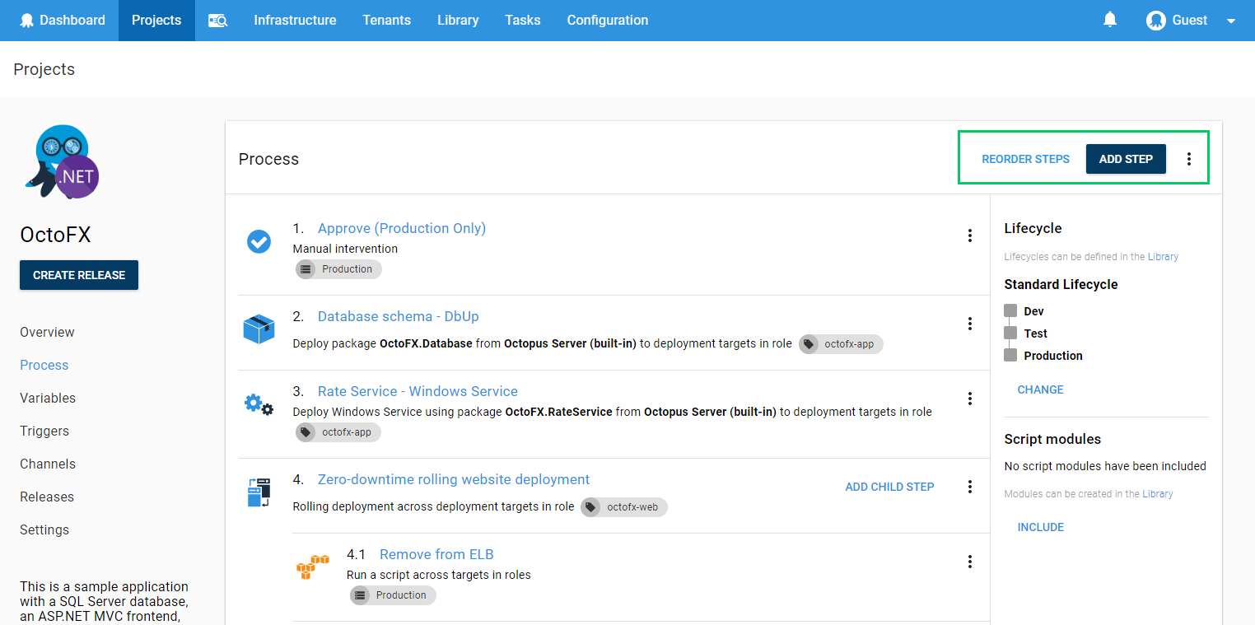
Task: Click the package icon for Database schema step
Action: (x=259, y=329)
